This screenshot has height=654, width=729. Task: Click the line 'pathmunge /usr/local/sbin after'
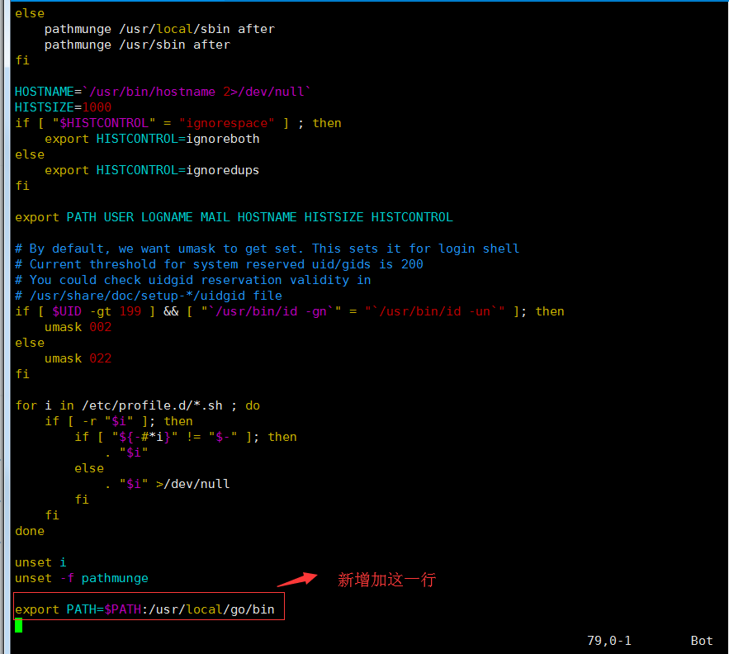pyautogui.click(x=159, y=29)
